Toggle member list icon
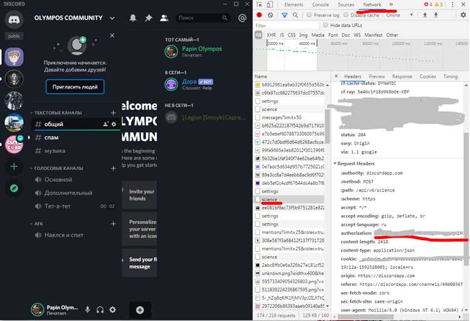 (164, 18)
